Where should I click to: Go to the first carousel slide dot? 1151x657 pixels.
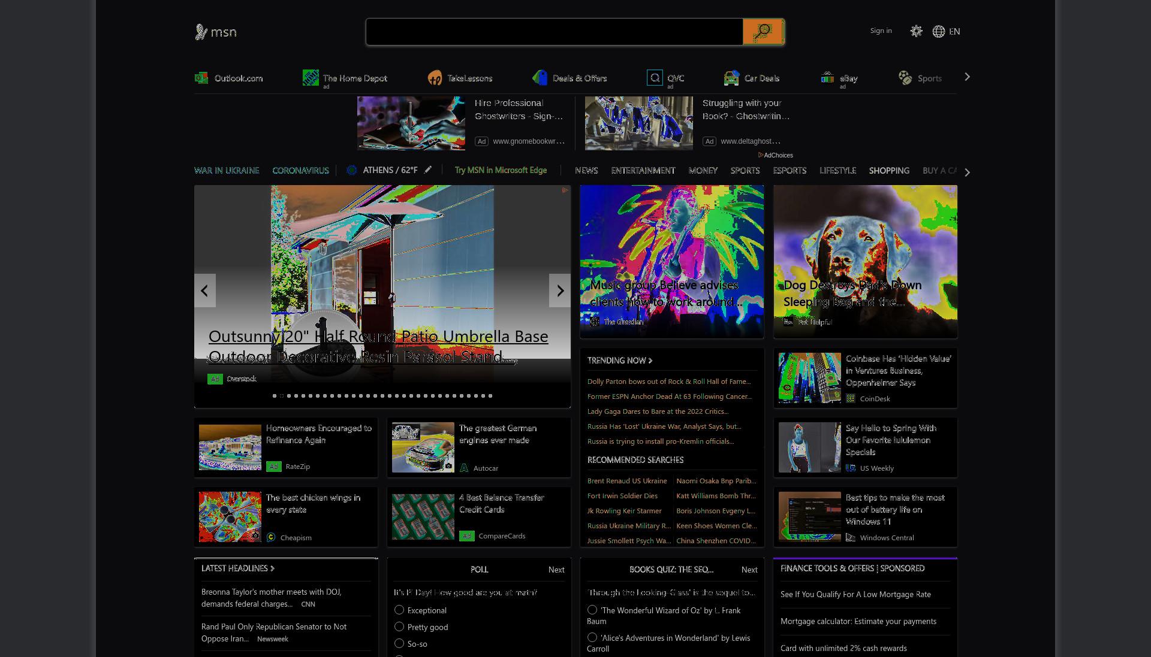pos(275,396)
